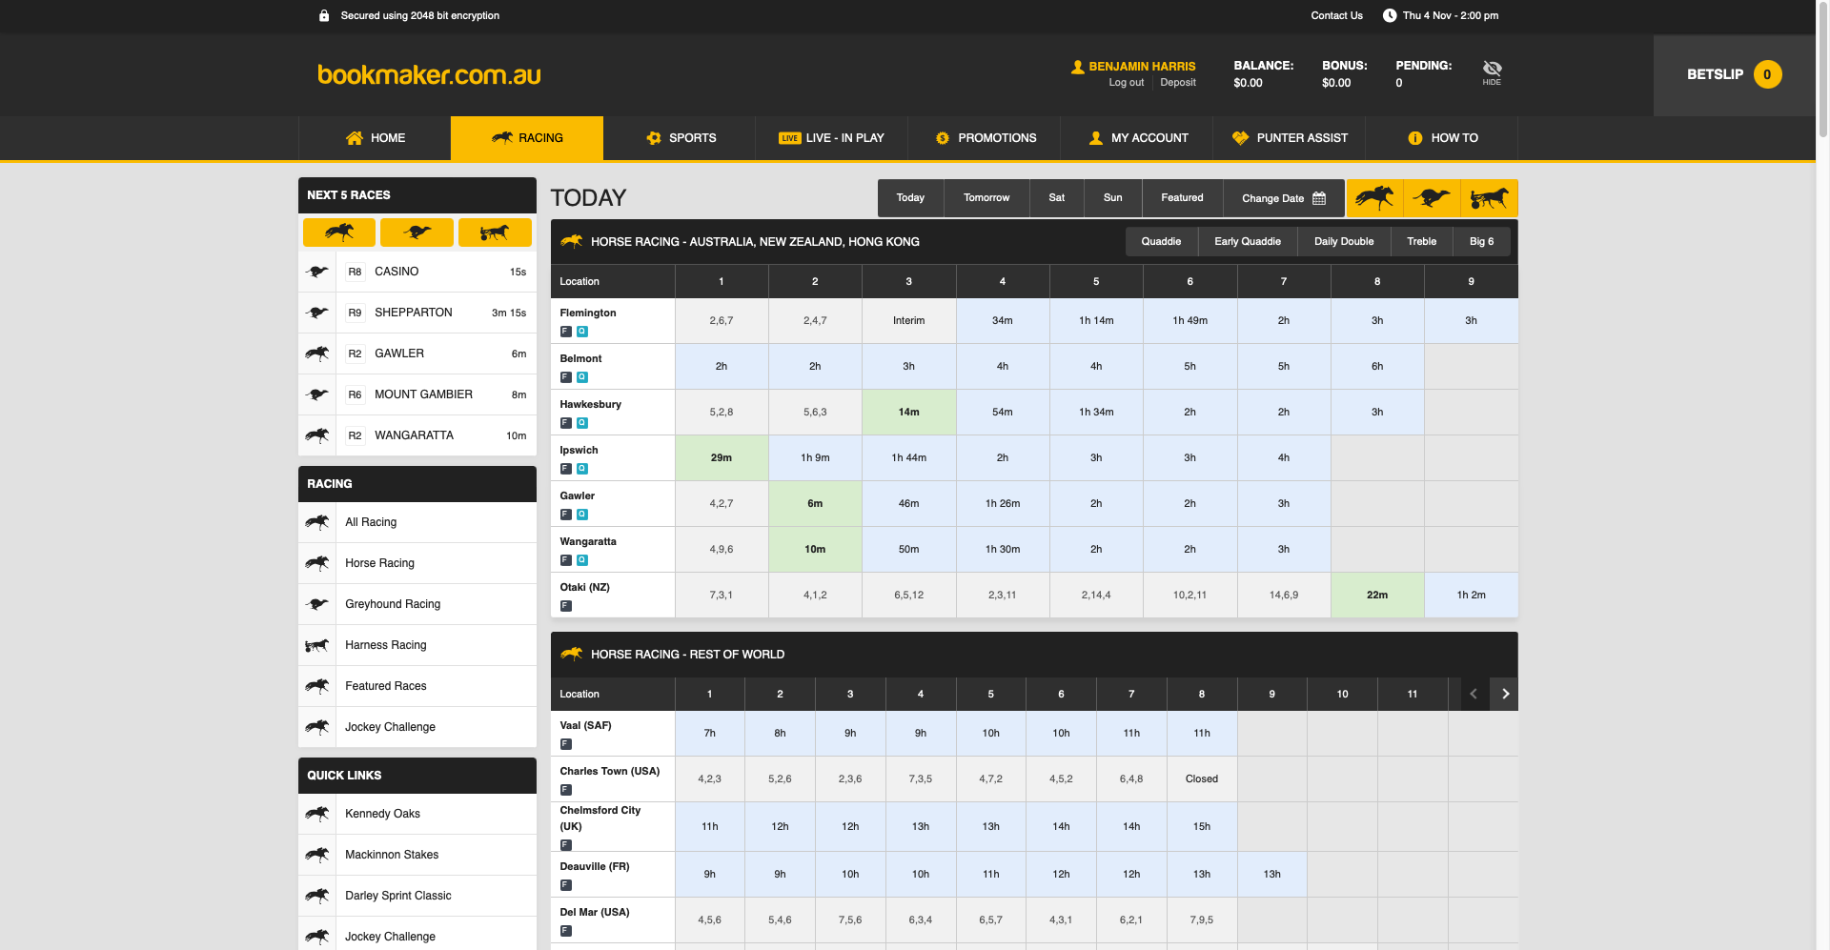Open the How To menu
This screenshot has height=950, width=1830.
coord(1442,138)
